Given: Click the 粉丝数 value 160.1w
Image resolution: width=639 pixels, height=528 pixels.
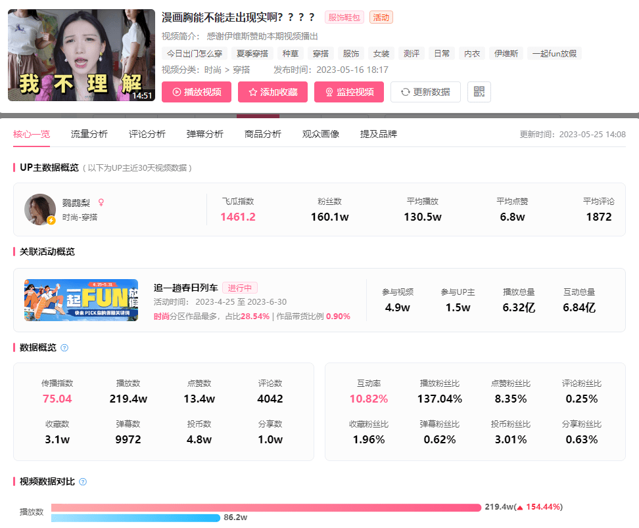Looking at the screenshot, I should [x=329, y=217].
